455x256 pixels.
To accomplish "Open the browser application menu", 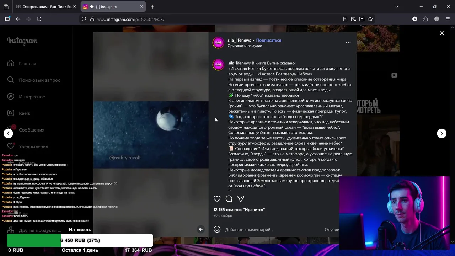I will 448,19.
